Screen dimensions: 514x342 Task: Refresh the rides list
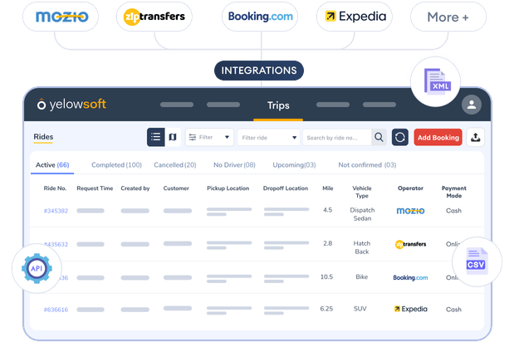400,137
